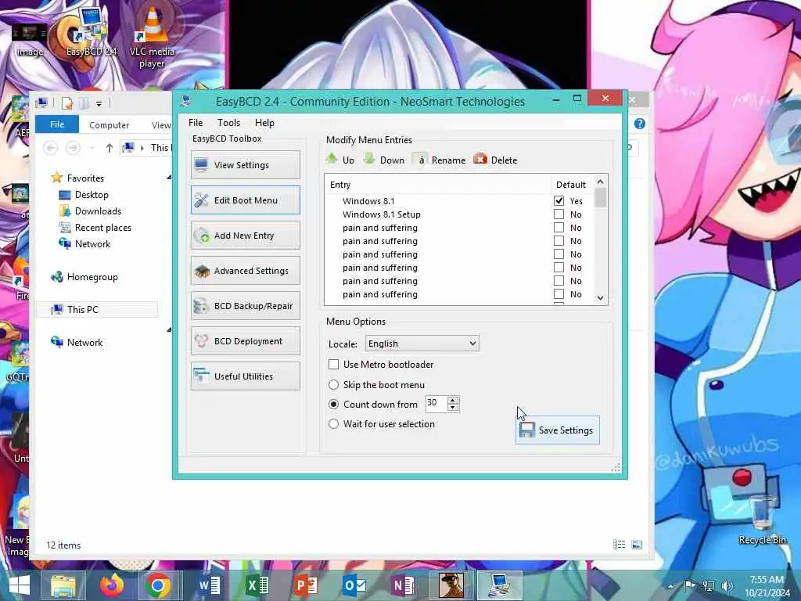Image resolution: width=801 pixels, height=601 pixels.
Task: Move entry Down in boot menu
Action: coord(383,160)
